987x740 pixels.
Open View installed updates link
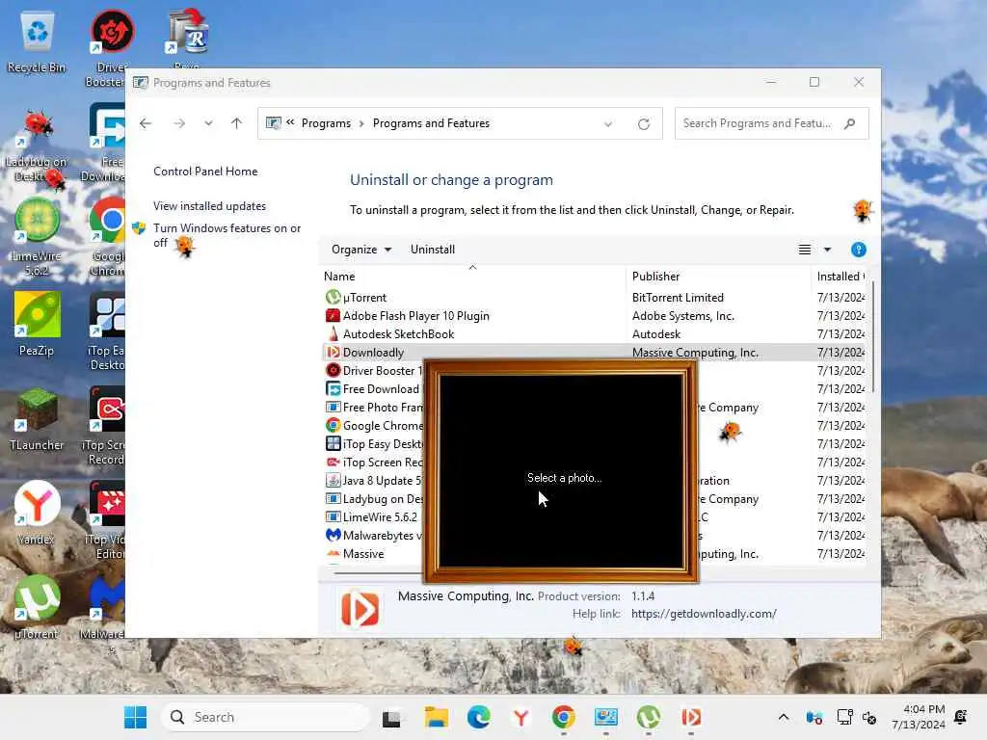click(x=209, y=206)
